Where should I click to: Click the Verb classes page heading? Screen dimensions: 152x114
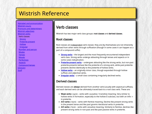pos(67,27)
